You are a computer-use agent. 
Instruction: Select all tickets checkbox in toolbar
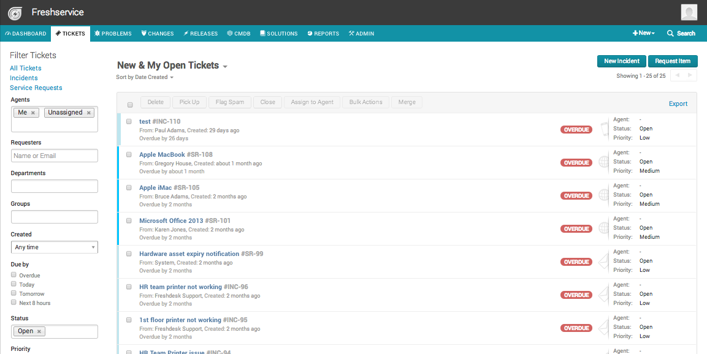[x=130, y=105]
